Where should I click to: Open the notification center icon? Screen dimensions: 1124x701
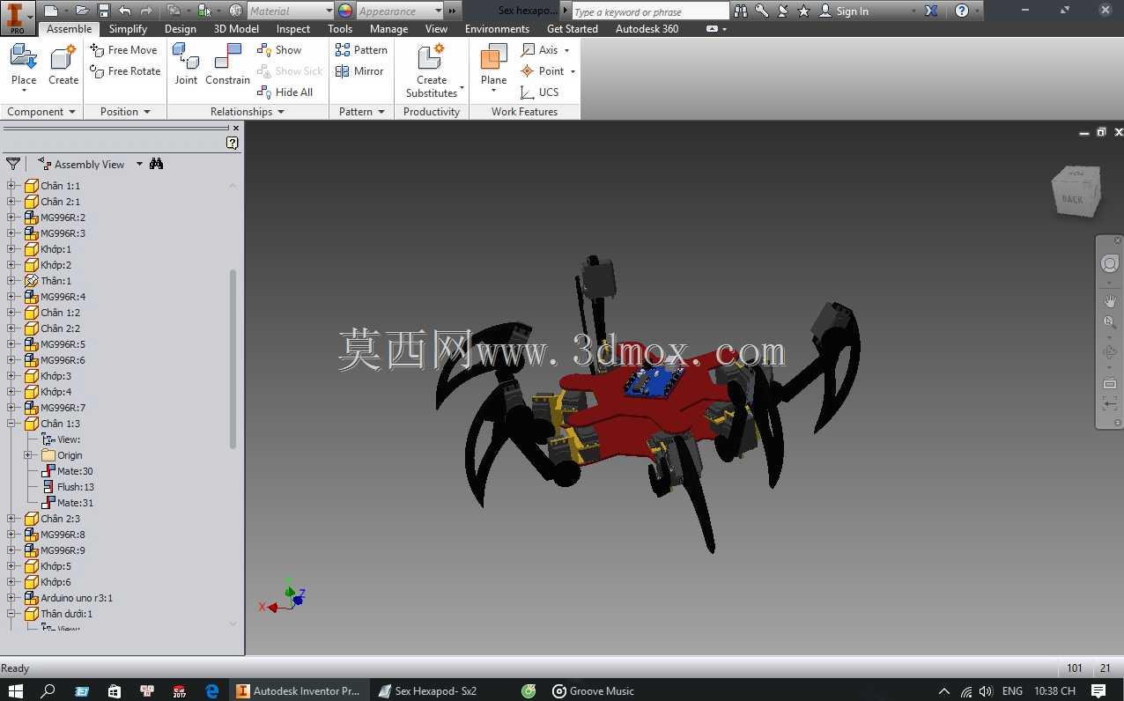point(1098,691)
